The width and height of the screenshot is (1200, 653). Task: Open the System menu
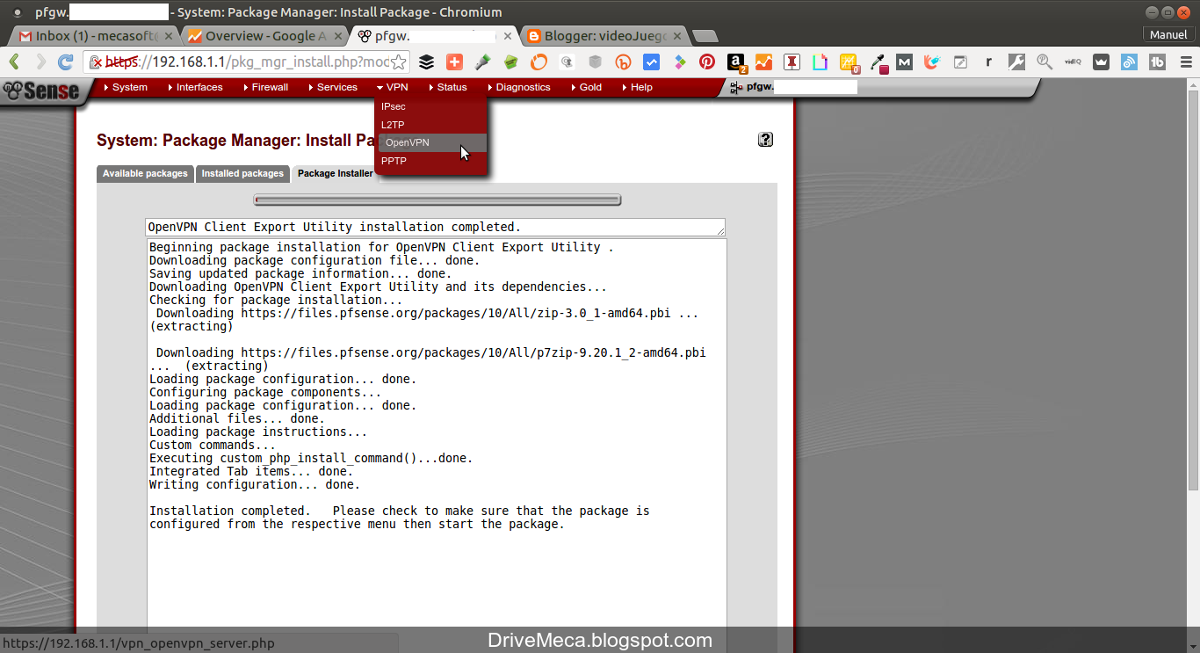pyautogui.click(x=125, y=87)
